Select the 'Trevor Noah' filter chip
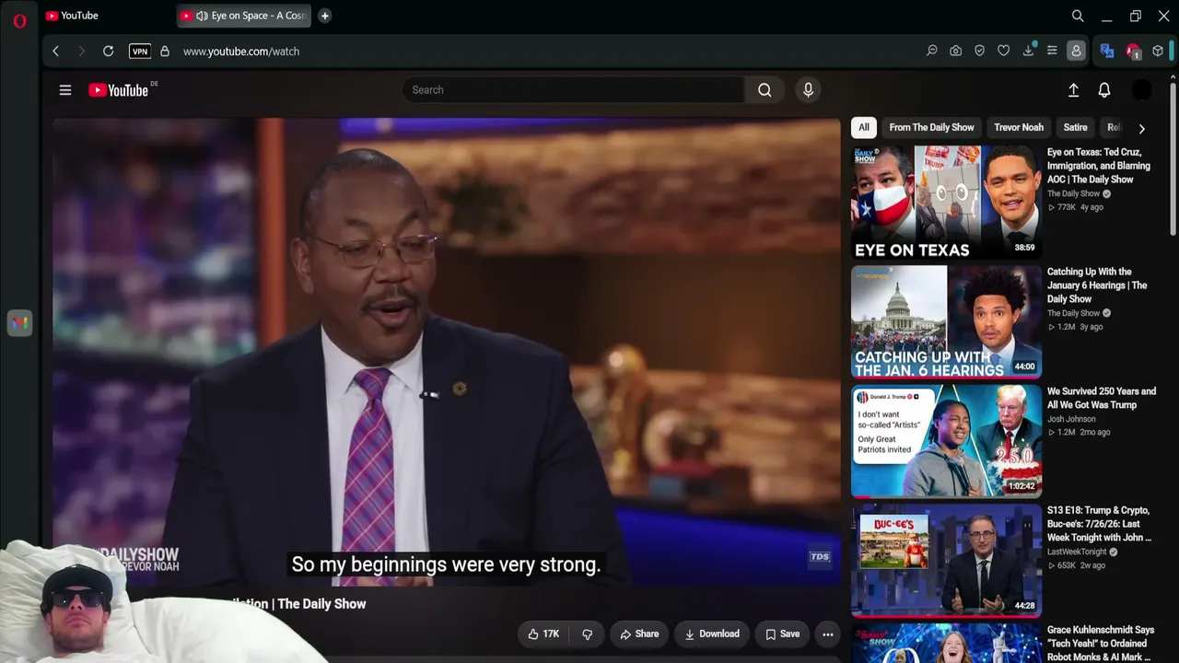 [x=1019, y=128]
